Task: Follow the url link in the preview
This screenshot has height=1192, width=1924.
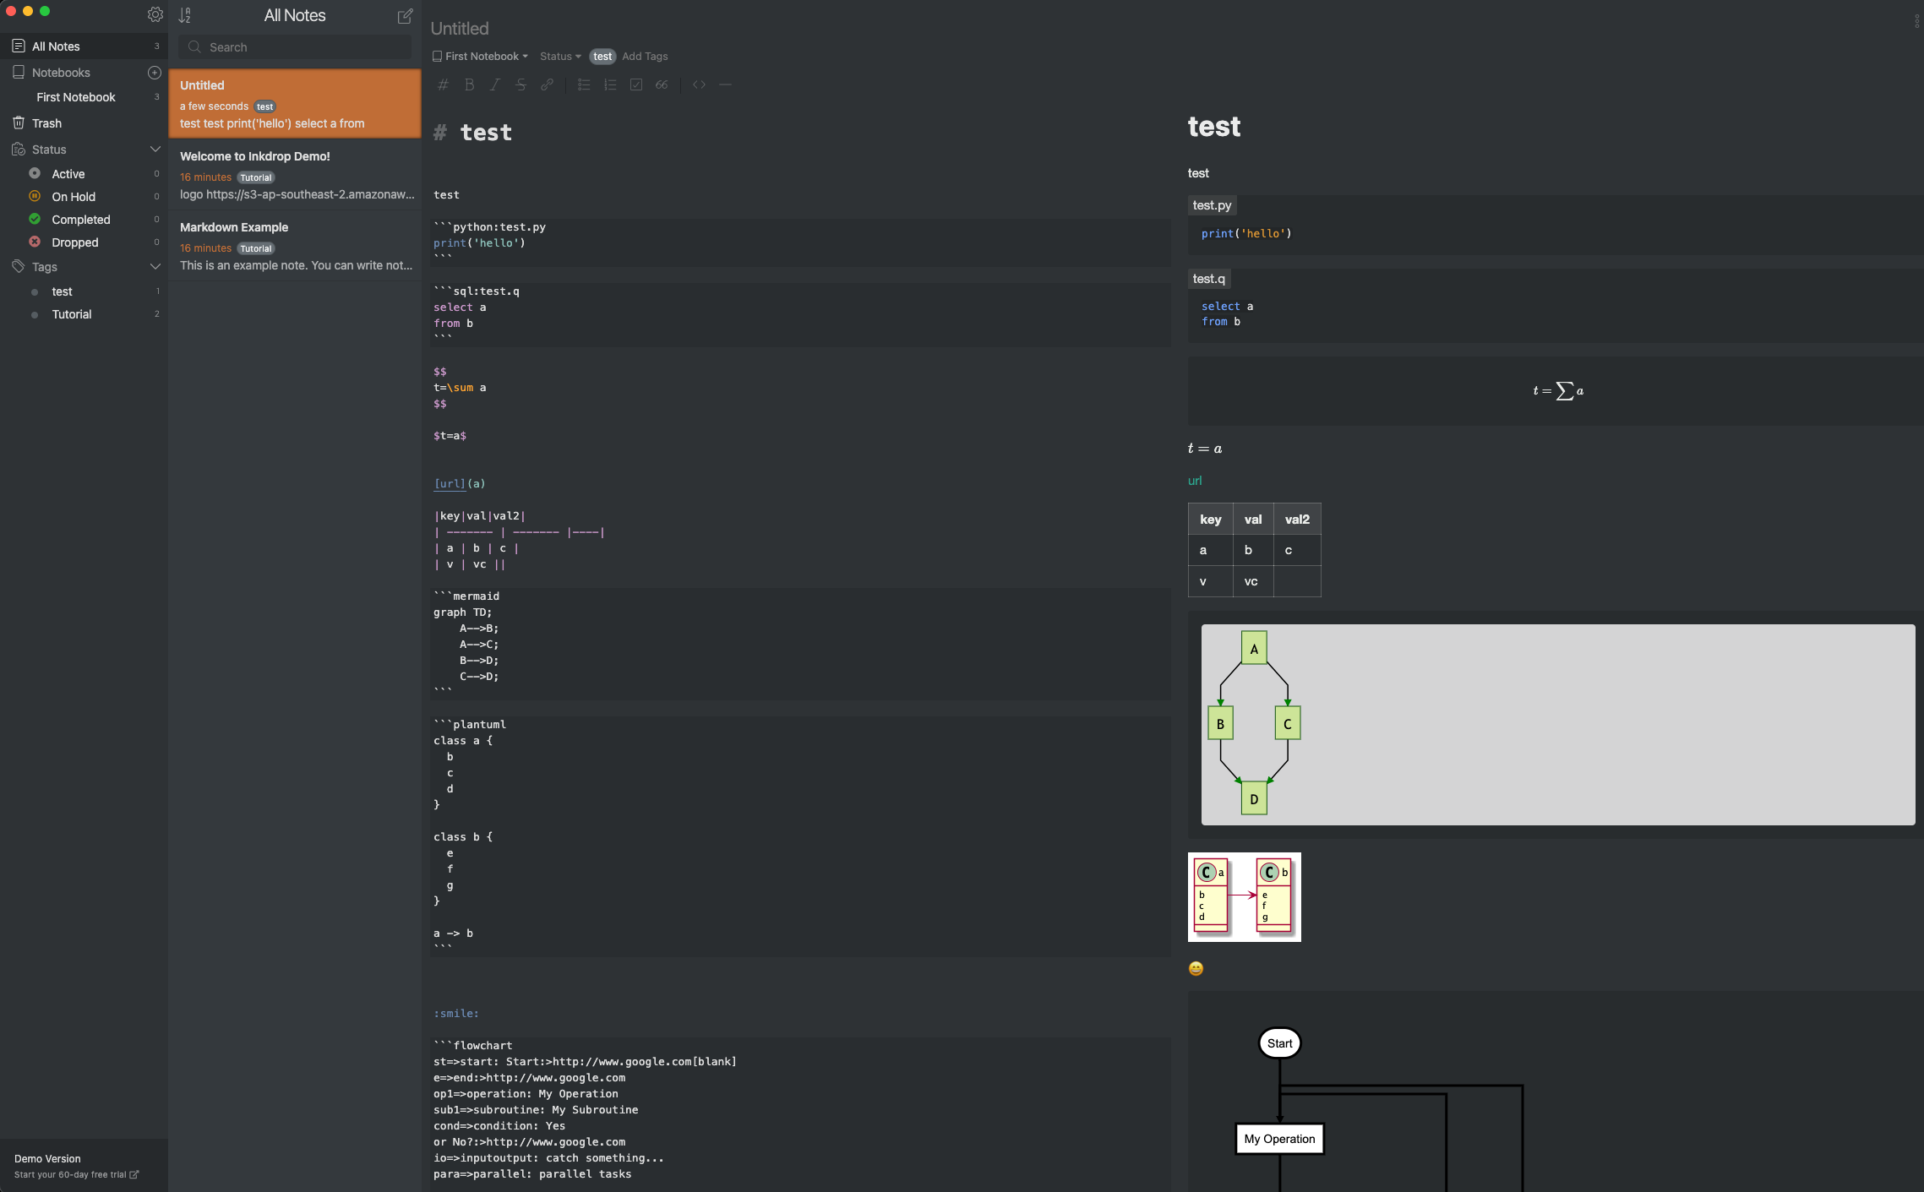Action: point(1195,481)
